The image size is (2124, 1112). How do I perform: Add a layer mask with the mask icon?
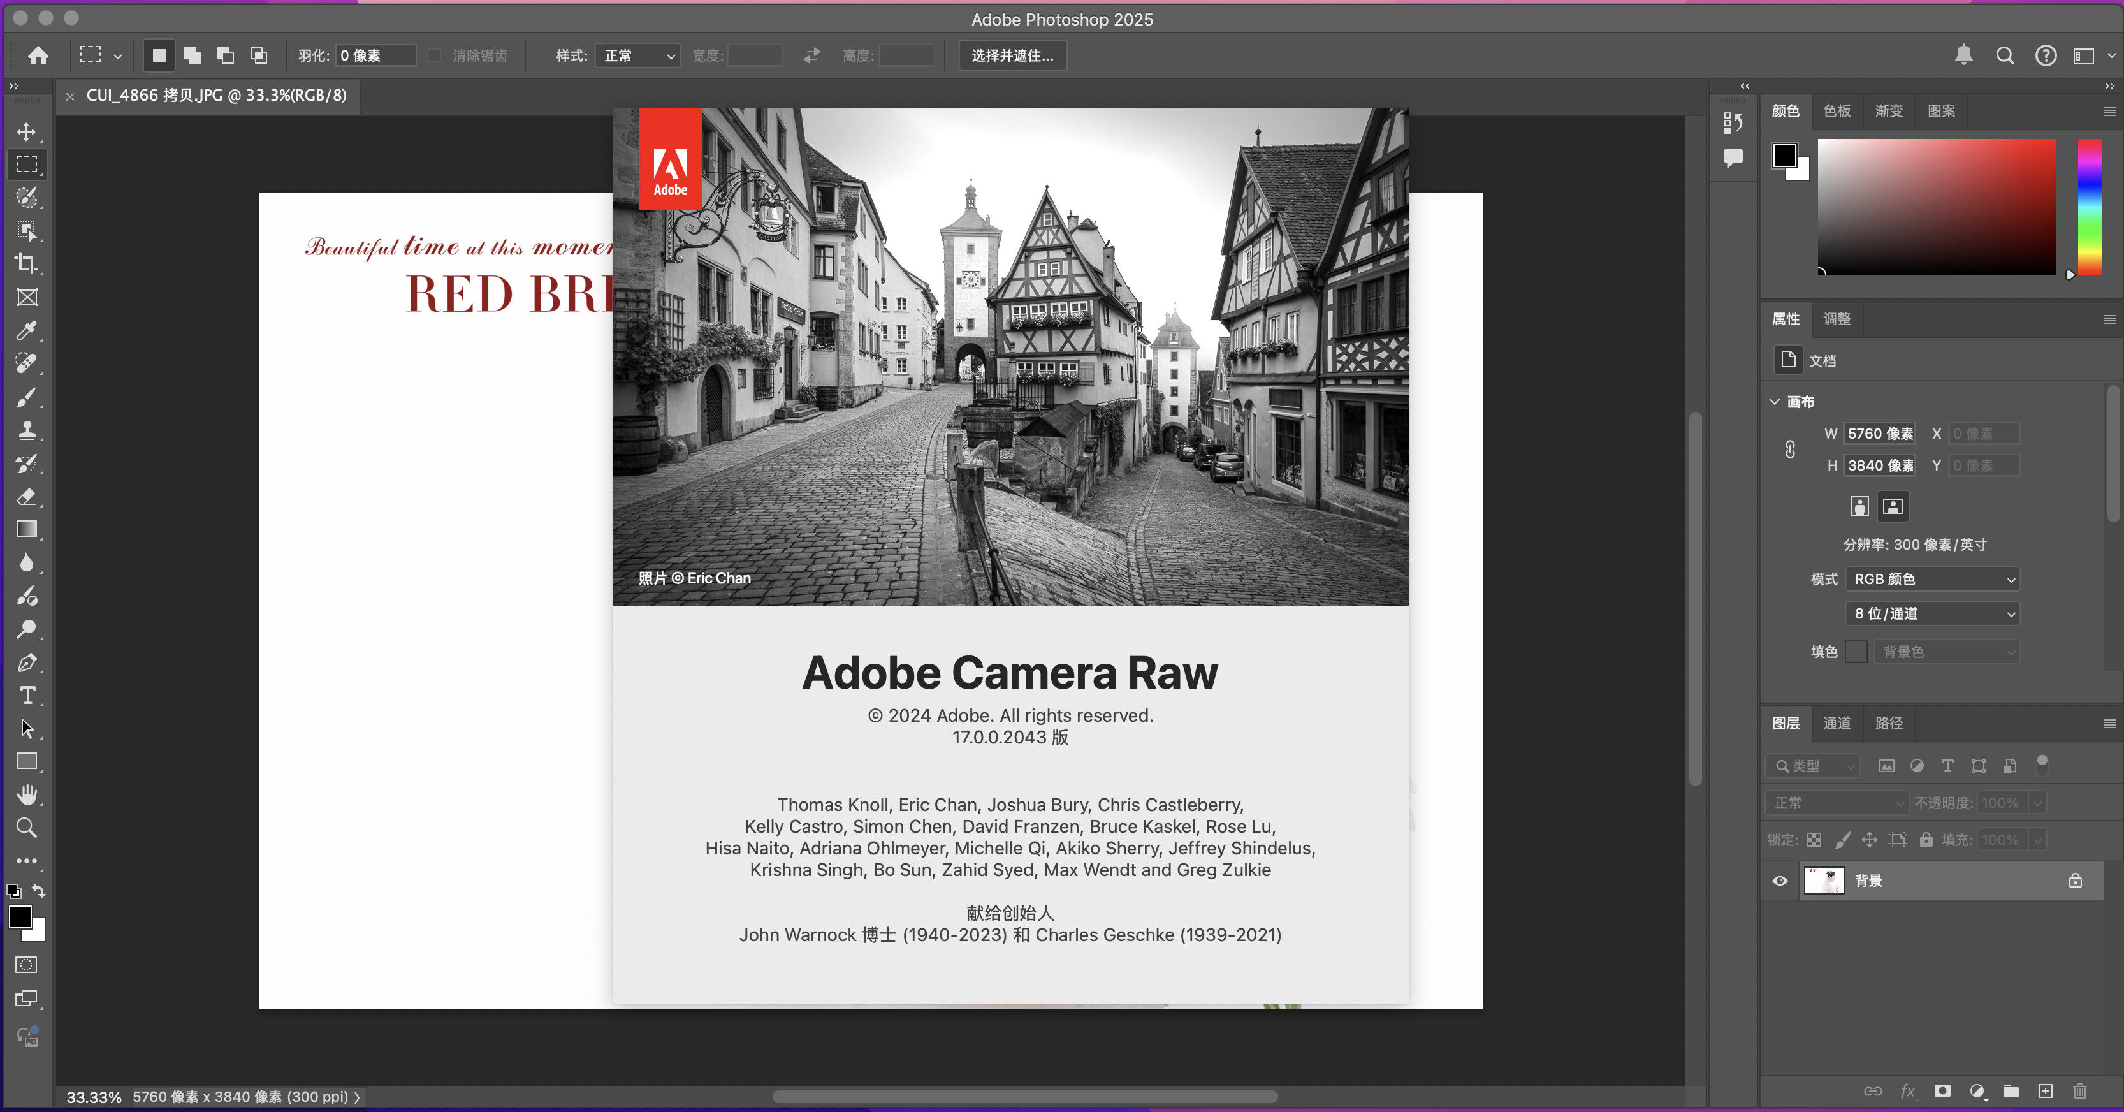1942,1090
